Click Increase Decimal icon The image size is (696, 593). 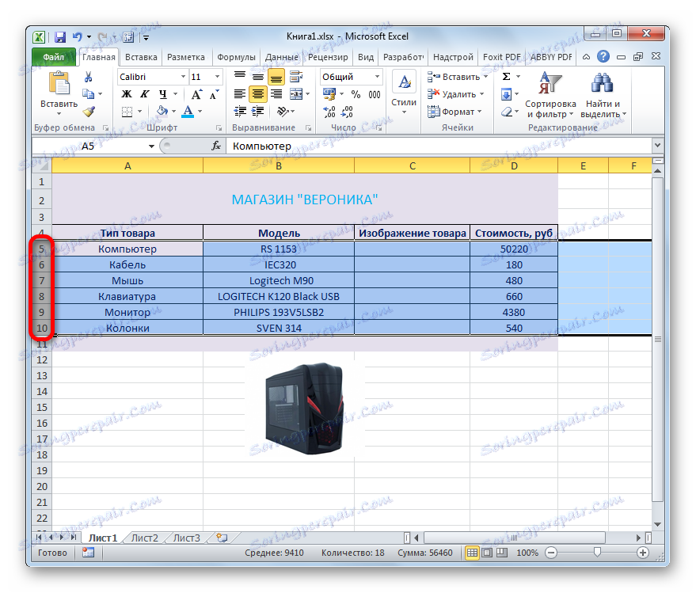pos(329,112)
